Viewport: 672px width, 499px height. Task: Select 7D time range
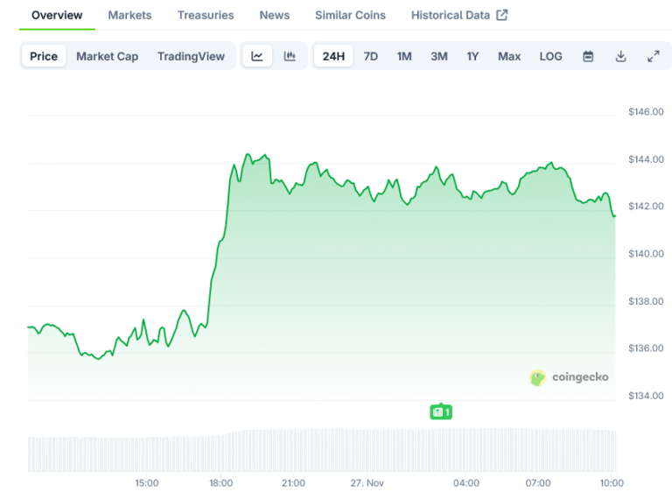[x=371, y=56]
